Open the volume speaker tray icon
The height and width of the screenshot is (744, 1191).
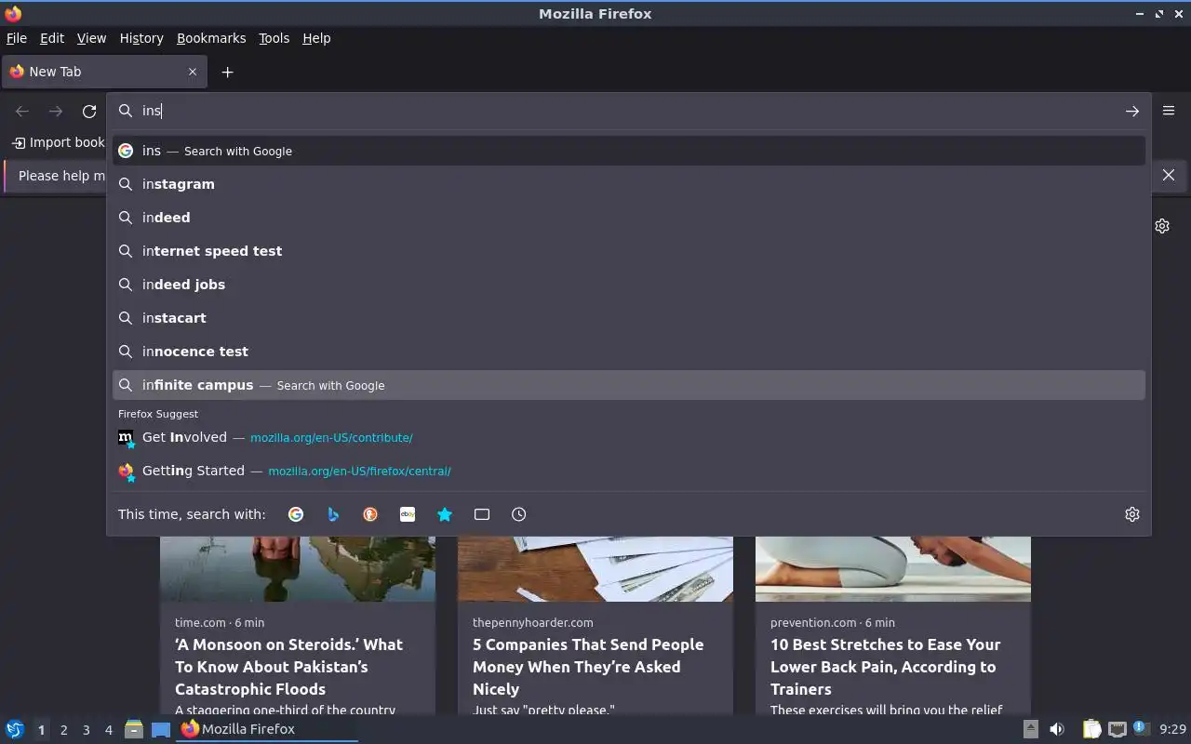point(1057,729)
